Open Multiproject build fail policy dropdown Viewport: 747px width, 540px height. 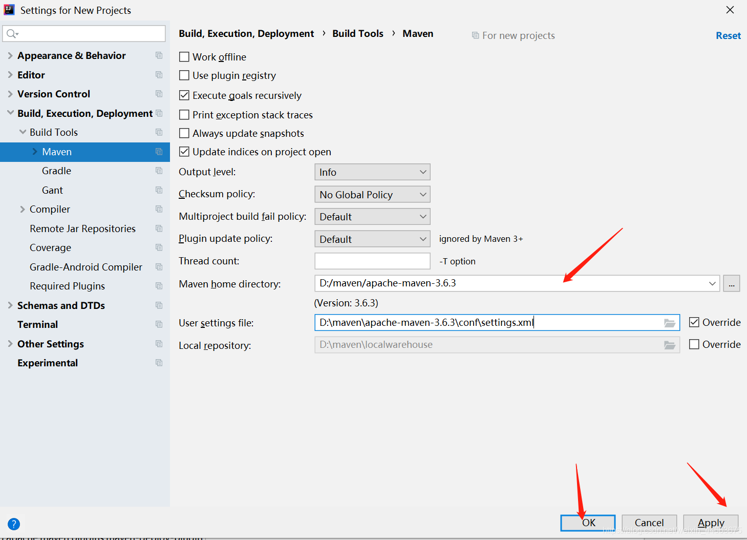(372, 217)
